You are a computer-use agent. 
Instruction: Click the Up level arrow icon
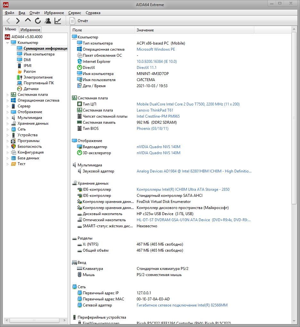(x=28, y=21)
